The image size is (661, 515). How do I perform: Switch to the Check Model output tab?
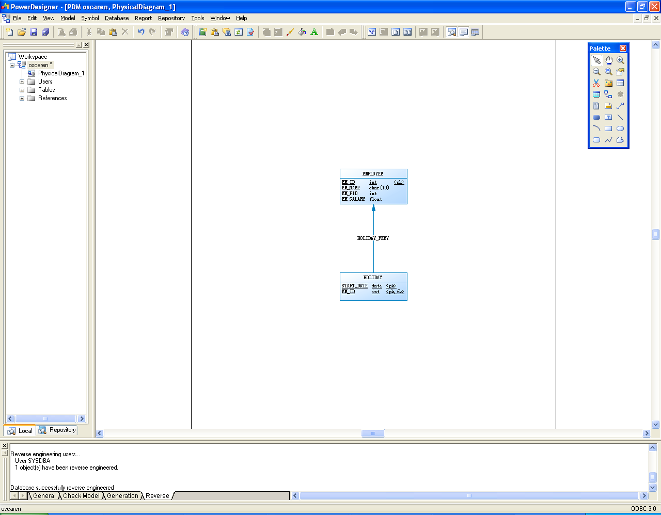[81, 496]
